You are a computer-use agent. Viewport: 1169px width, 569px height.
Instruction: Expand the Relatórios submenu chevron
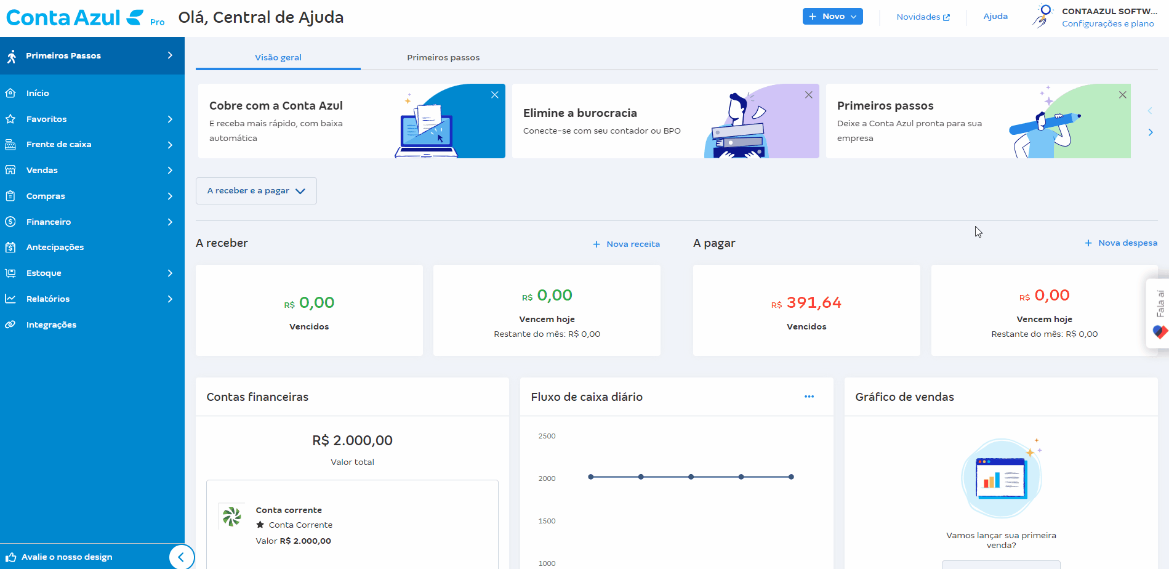(170, 299)
